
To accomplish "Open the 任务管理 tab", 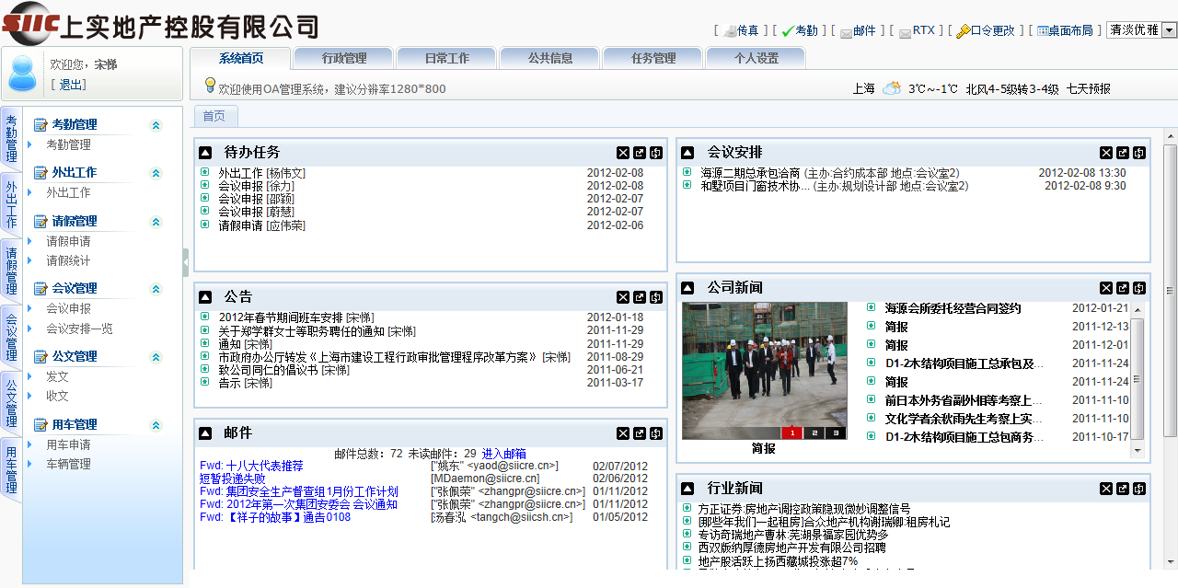I will click(x=653, y=58).
